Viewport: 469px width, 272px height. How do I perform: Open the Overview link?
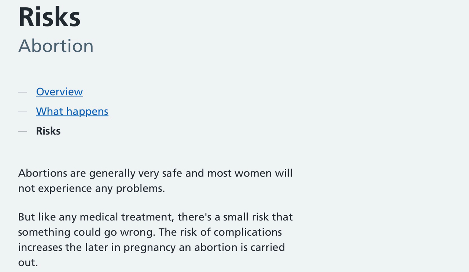pyautogui.click(x=59, y=92)
